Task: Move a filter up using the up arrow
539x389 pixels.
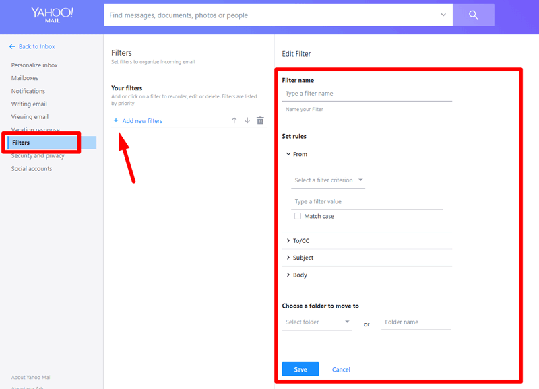Action: click(234, 120)
